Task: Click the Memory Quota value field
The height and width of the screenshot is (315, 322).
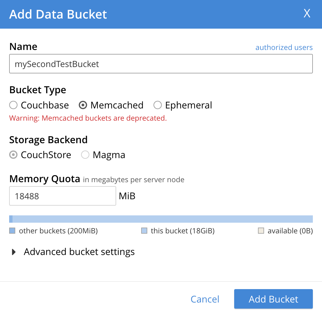Action: click(62, 196)
